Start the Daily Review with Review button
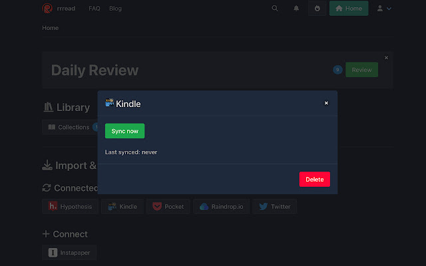This screenshot has width=426, height=266. (361, 70)
